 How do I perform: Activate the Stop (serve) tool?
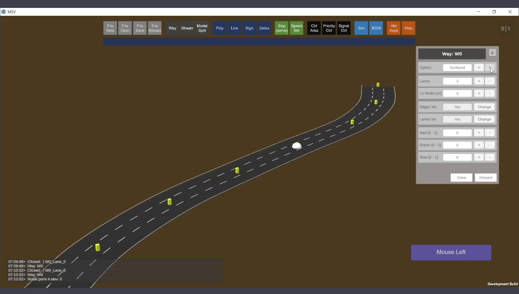tap(281, 28)
